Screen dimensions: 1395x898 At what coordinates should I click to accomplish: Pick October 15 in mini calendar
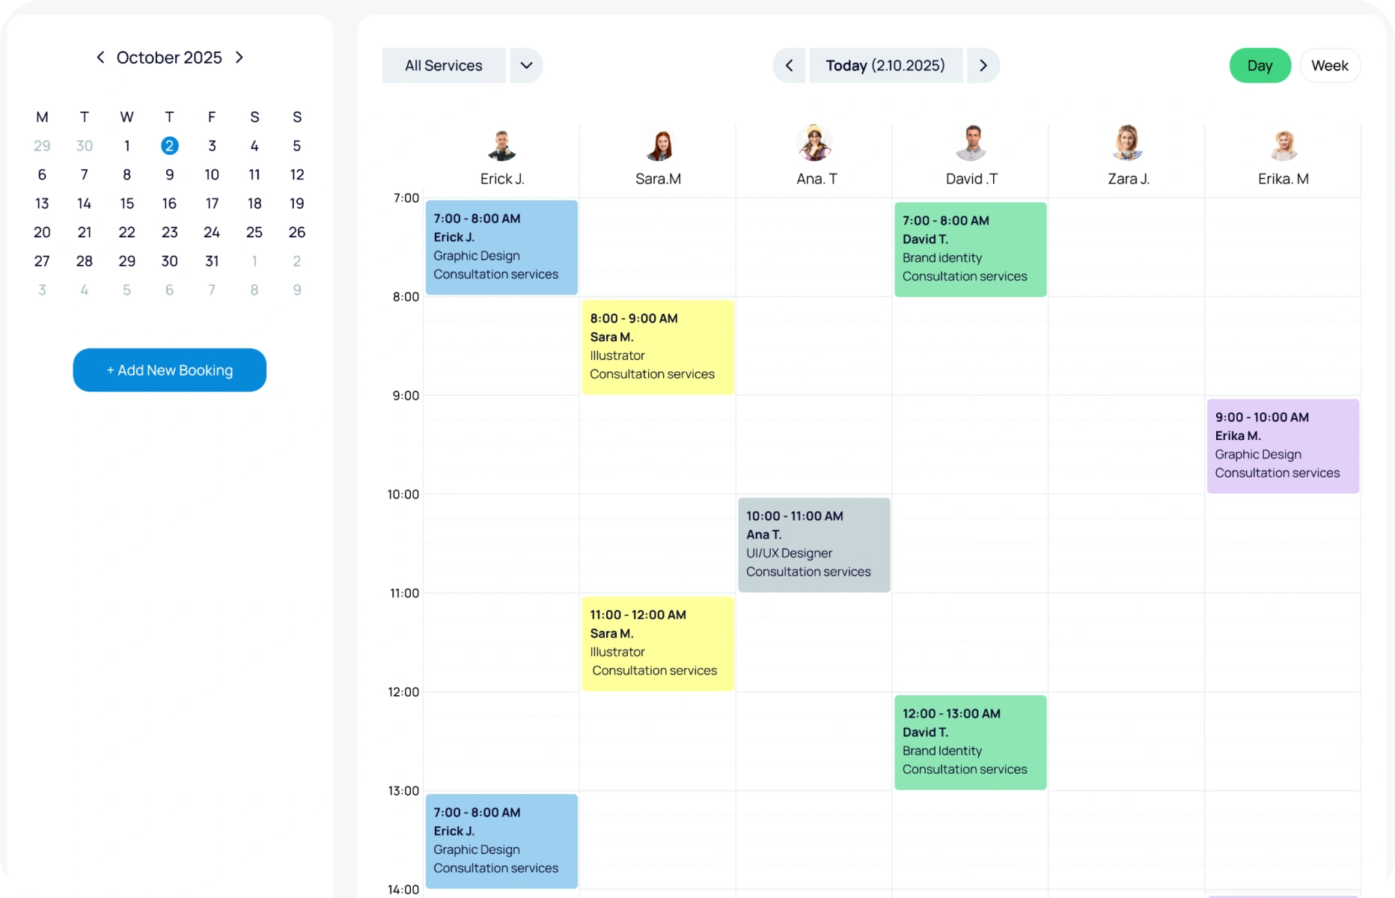point(127,204)
